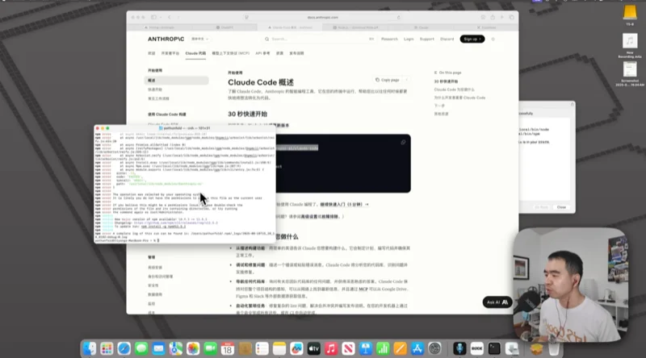Open the Trash in the Dock

coord(554,349)
